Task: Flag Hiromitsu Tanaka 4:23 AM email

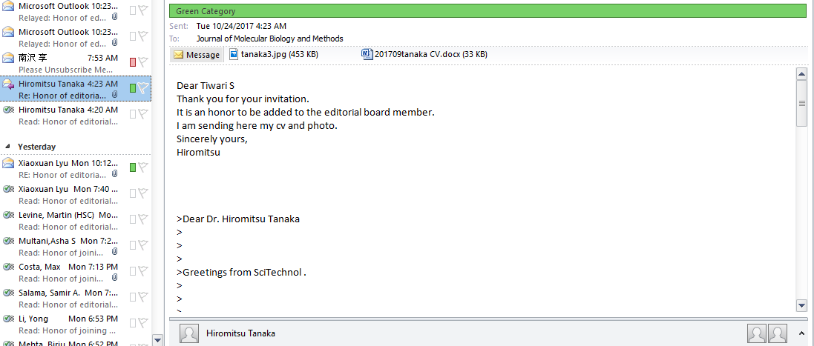Action: [143, 89]
